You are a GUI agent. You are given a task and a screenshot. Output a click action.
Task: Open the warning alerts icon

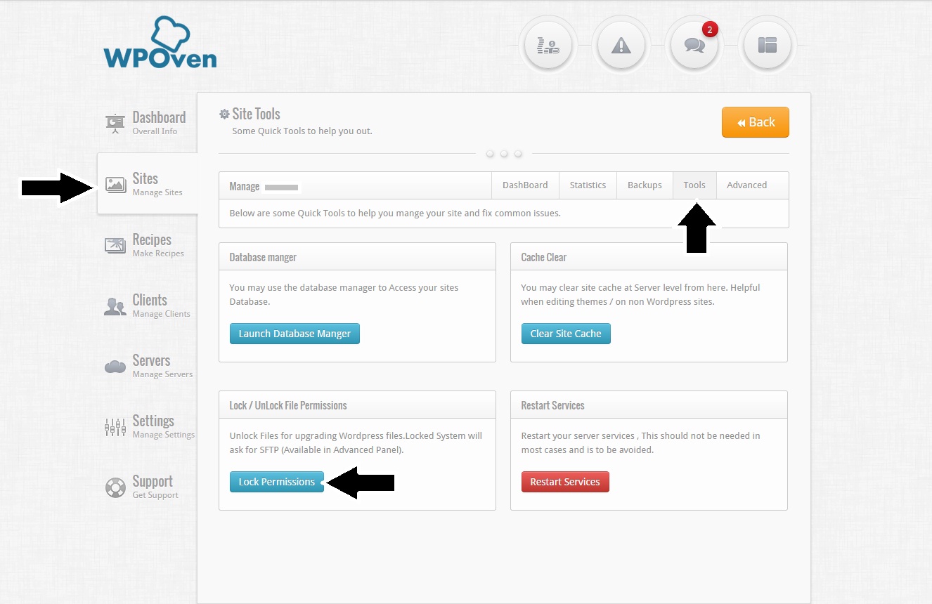(x=621, y=46)
